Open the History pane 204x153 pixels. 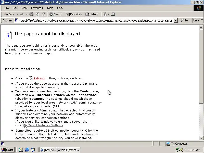(92, 14)
